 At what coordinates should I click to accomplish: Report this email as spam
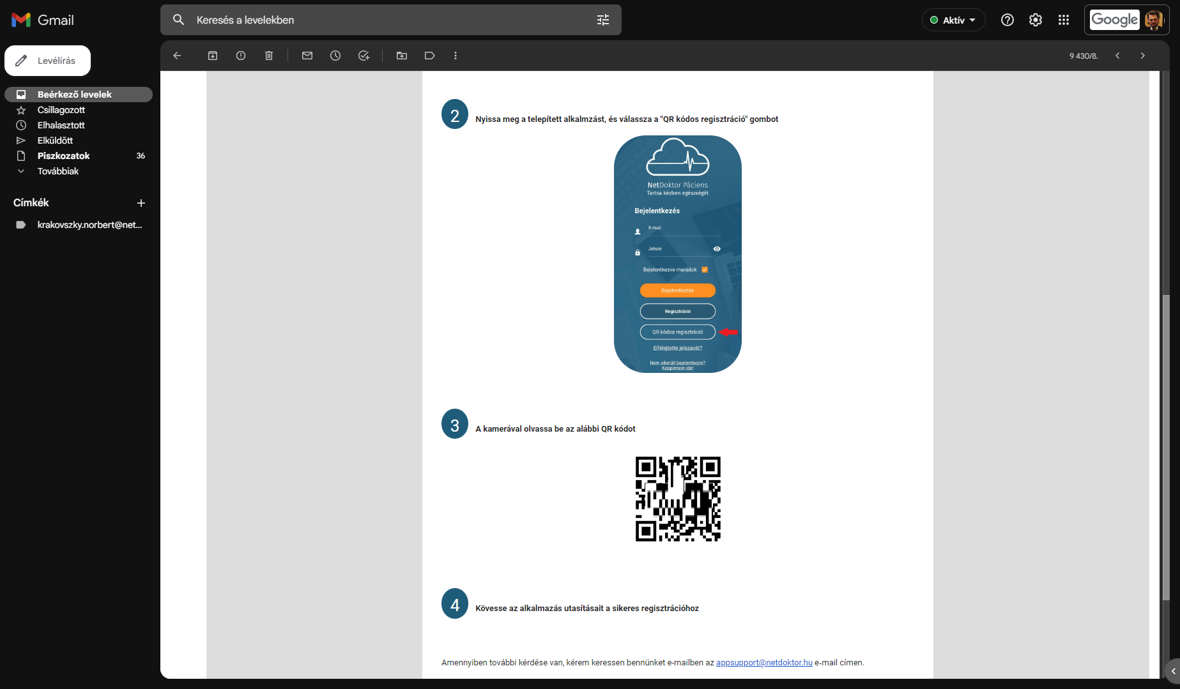241,56
